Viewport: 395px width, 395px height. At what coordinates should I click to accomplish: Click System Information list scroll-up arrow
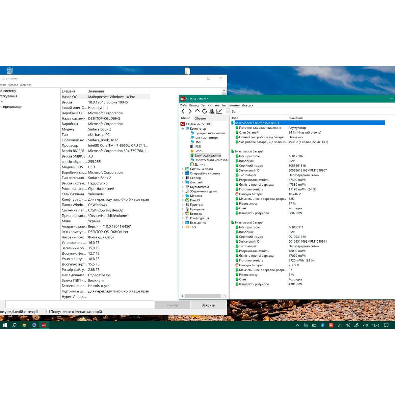tap(224, 90)
